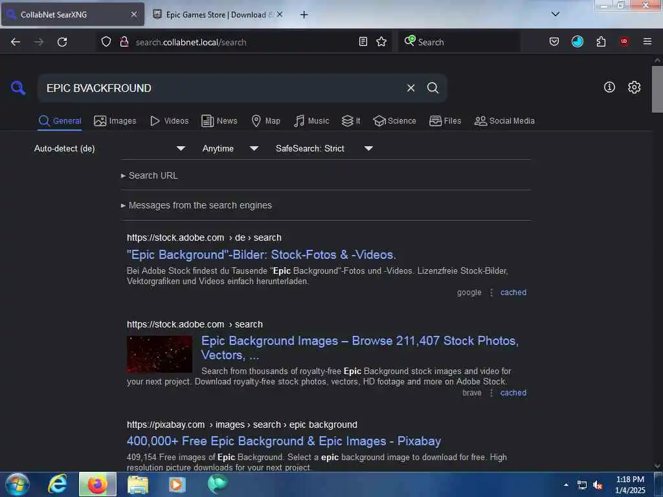Image resolution: width=663 pixels, height=497 pixels.
Task: Show site security lock info
Action: click(x=124, y=41)
